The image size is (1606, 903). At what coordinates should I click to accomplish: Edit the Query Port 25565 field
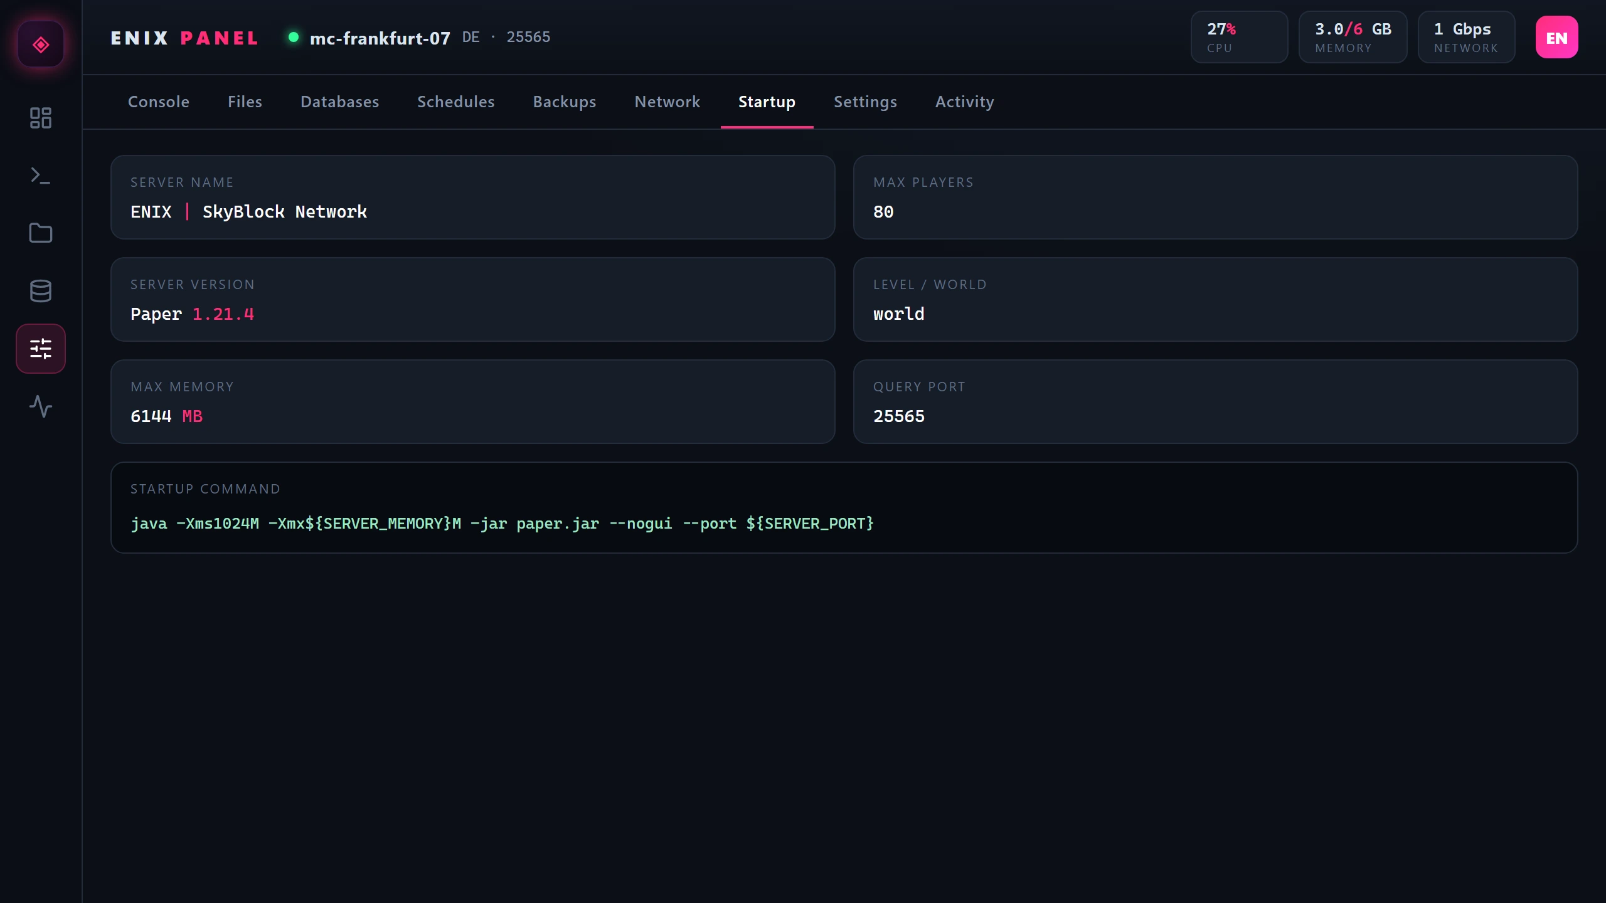[x=1215, y=401]
